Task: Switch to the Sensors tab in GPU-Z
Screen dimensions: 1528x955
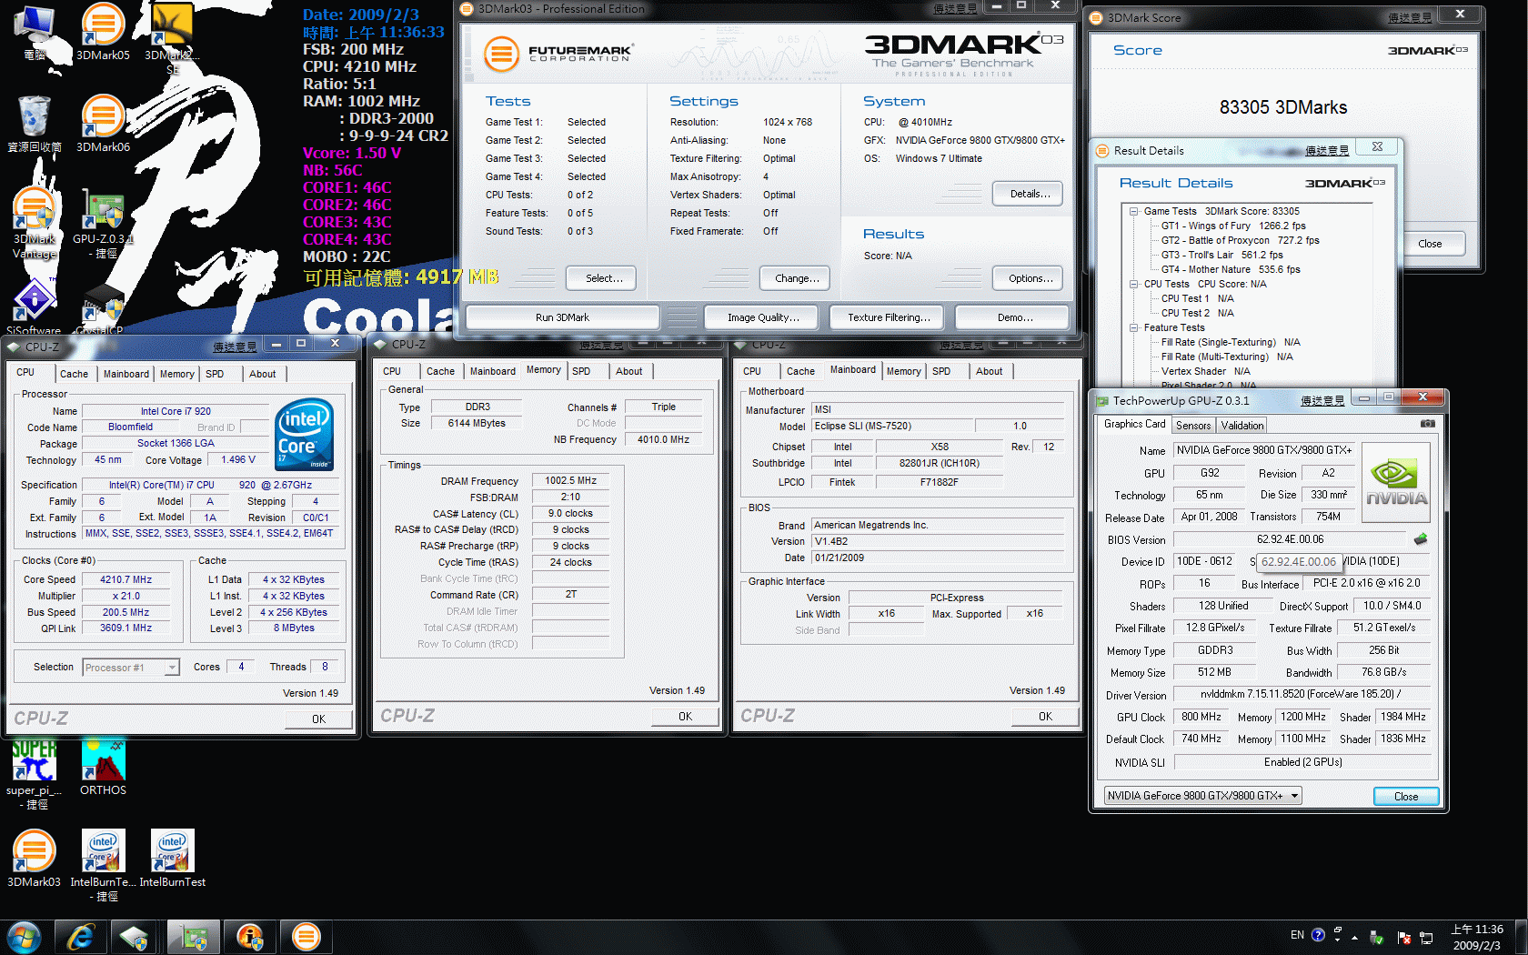Action: (x=1192, y=426)
